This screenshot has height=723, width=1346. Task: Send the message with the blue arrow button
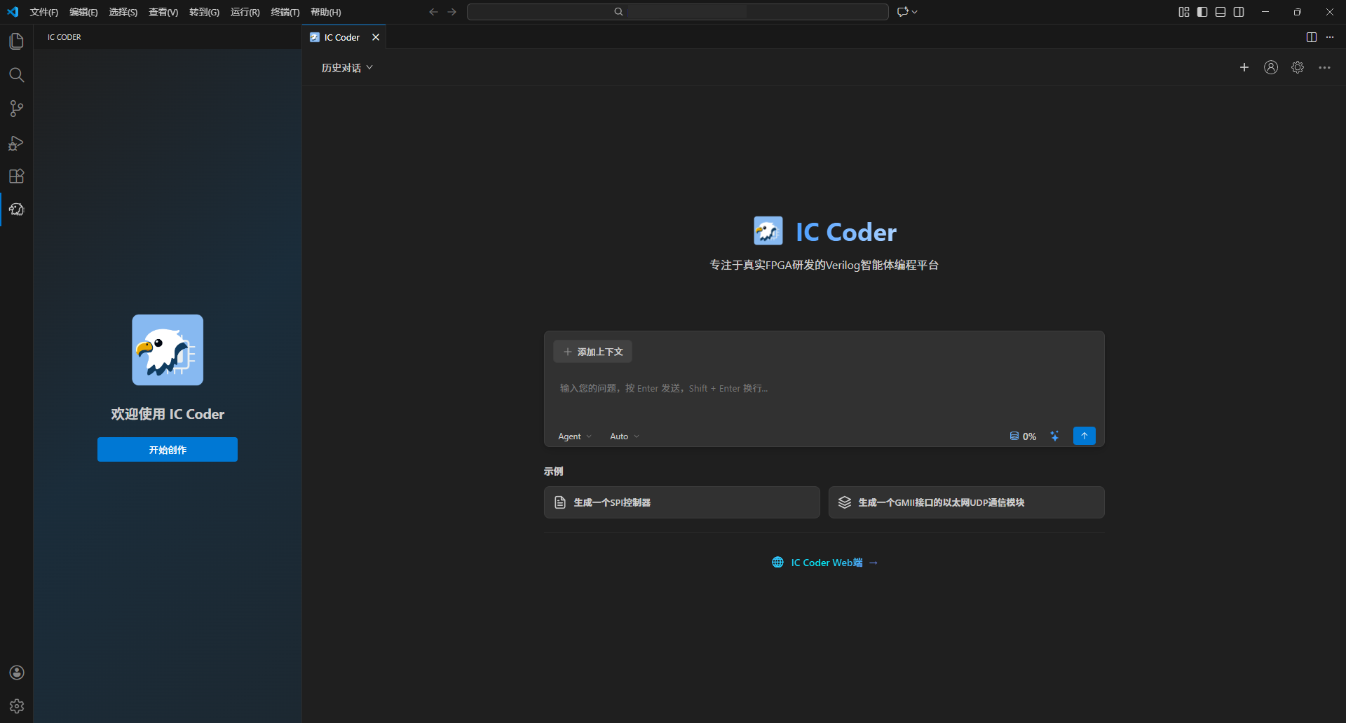coord(1084,435)
